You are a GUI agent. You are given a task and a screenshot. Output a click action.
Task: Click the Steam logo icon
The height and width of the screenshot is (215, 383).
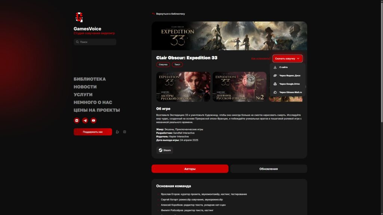pyautogui.click(x=160, y=150)
